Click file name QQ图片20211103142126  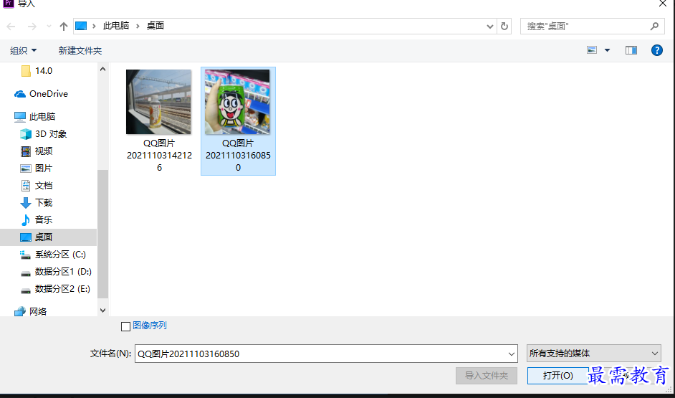(159, 155)
